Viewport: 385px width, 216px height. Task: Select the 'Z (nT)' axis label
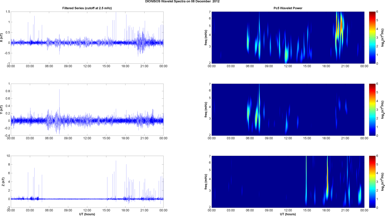point(3,182)
